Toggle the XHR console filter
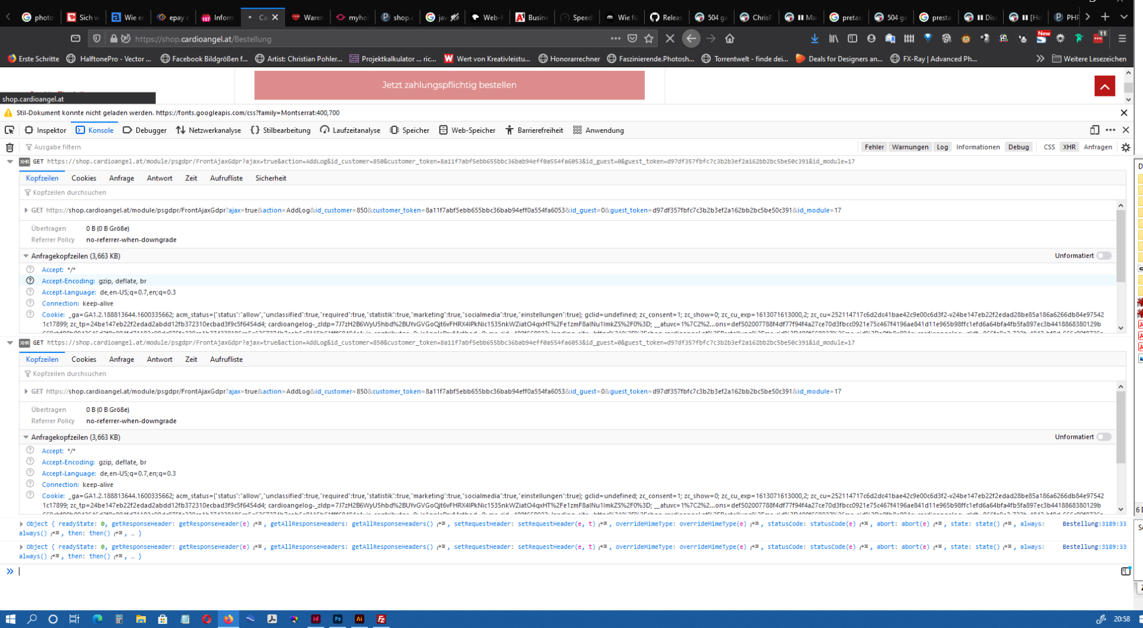Viewport: 1143px width, 628px height. click(x=1069, y=147)
